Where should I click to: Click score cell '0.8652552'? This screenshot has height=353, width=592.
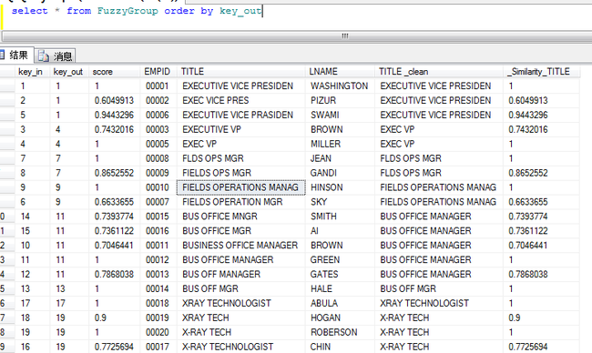[x=114, y=173]
